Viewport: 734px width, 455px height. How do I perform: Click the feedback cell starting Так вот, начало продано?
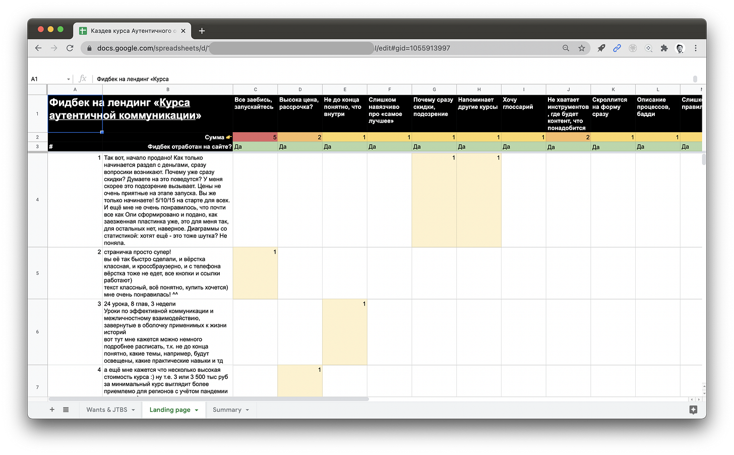coord(168,200)
